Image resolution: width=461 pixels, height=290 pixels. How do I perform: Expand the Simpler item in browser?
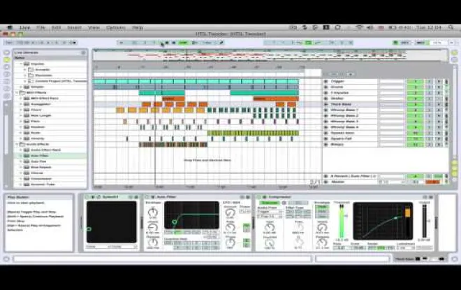point(21,87)
